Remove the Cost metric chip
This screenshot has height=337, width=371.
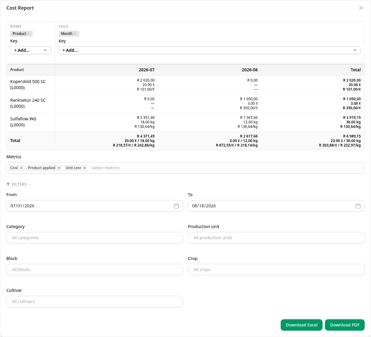[21, 168]
